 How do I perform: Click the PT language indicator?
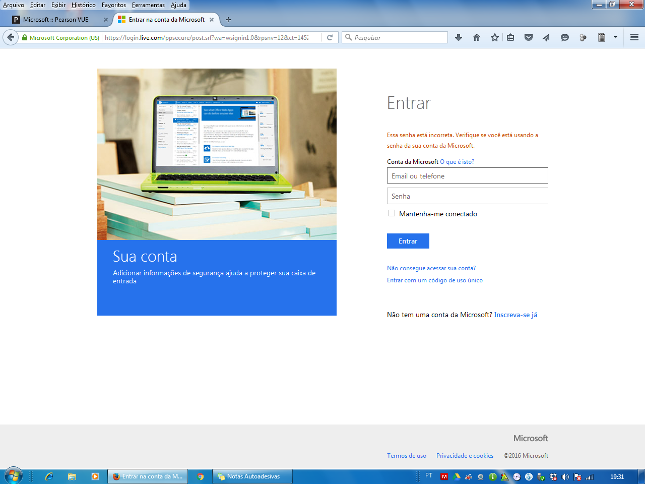pyautogui.click(x=429, y=475)
